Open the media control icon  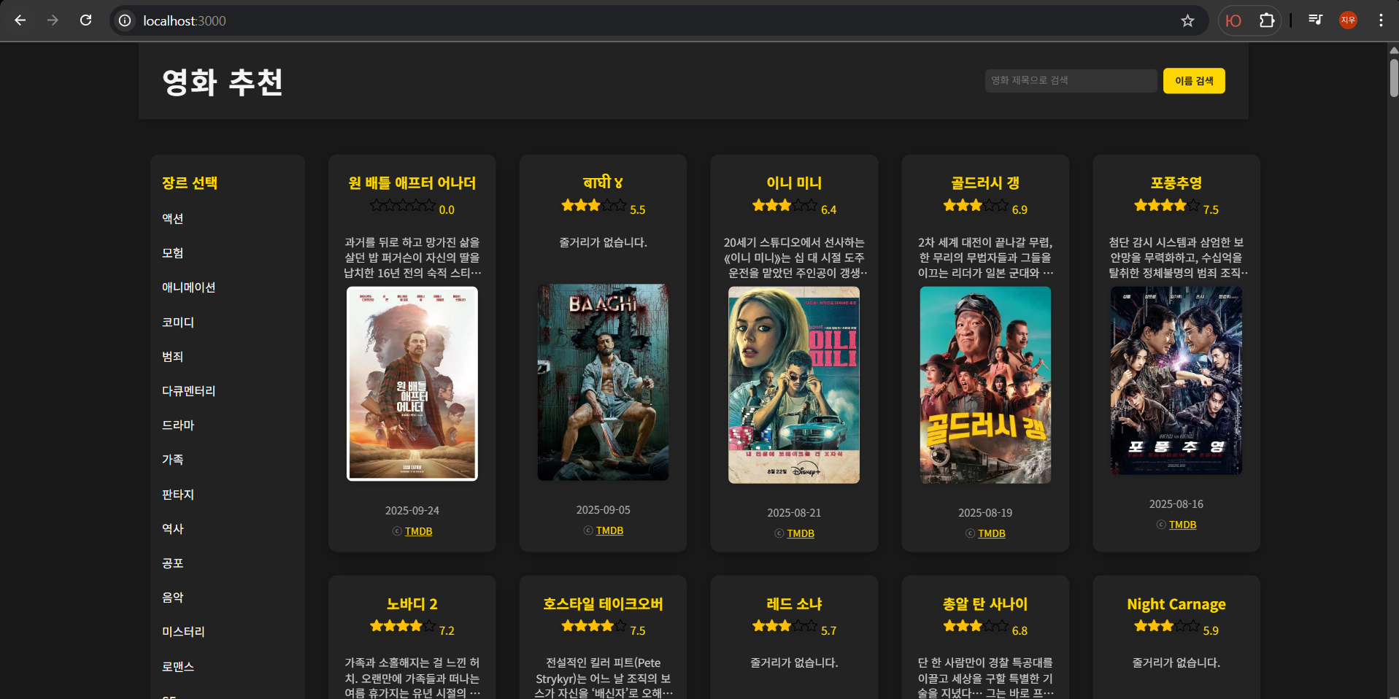coord(1315,20)
